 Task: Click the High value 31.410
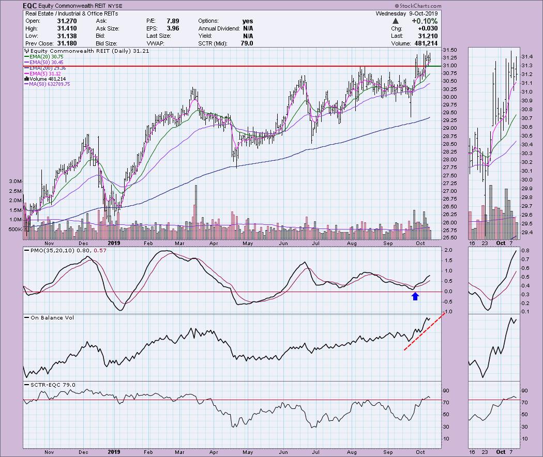(x=67, y=28)
